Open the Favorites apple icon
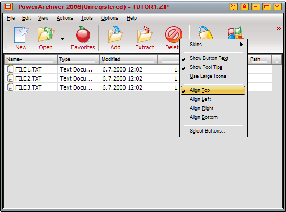 (x=83, y=34)
